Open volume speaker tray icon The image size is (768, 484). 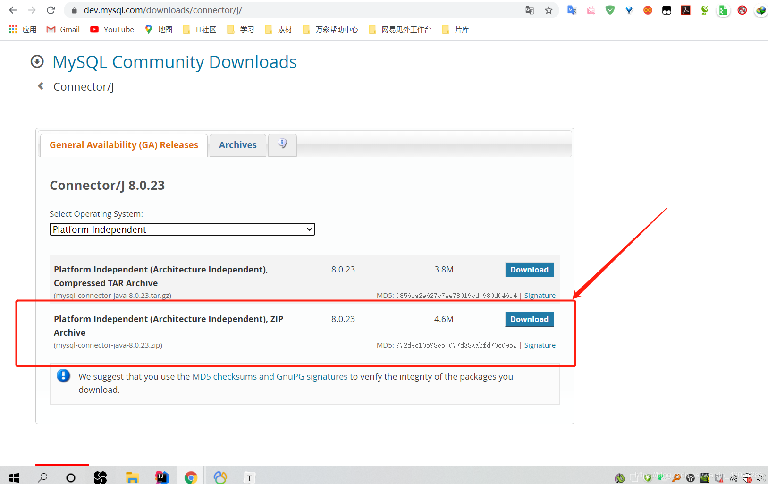pos(760,478)
